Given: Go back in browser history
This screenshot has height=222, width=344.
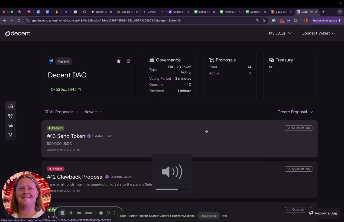Looking at the screenshot, I should [5, 20].
